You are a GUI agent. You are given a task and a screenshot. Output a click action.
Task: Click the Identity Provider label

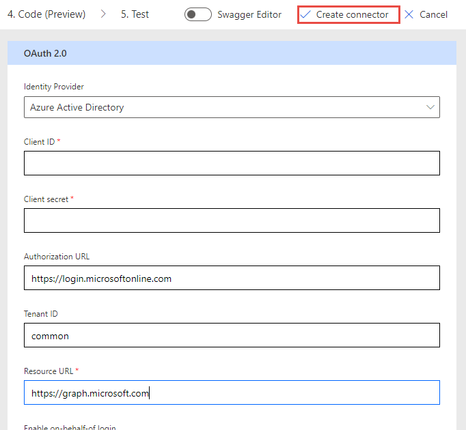click(x=54, y=87)
